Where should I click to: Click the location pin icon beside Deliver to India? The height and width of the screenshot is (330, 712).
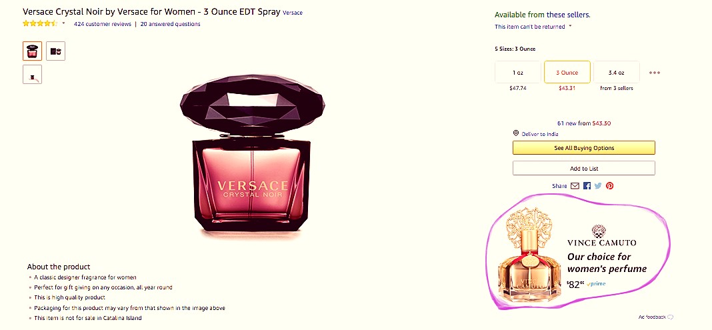[516, 133]
